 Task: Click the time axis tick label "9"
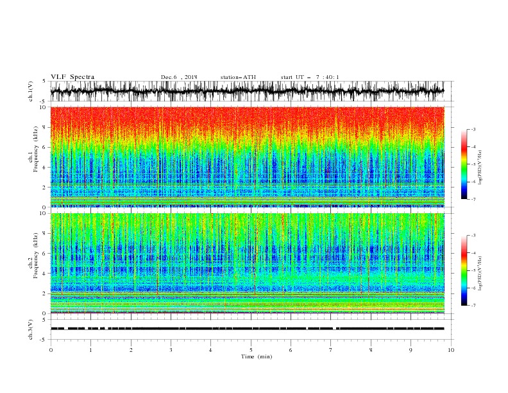pyautogui.click(x=411, y=350)
